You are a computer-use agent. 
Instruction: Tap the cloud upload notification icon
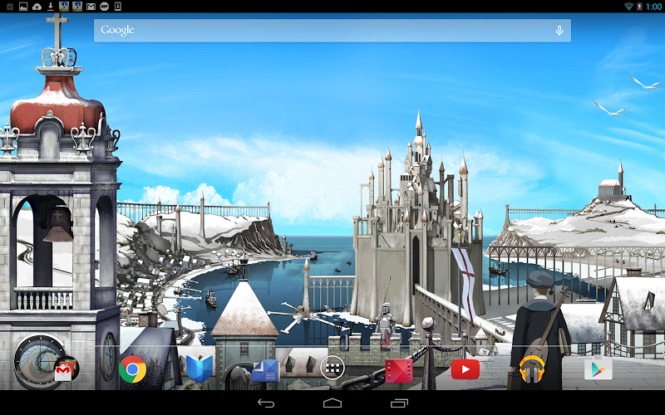(37, 7)
